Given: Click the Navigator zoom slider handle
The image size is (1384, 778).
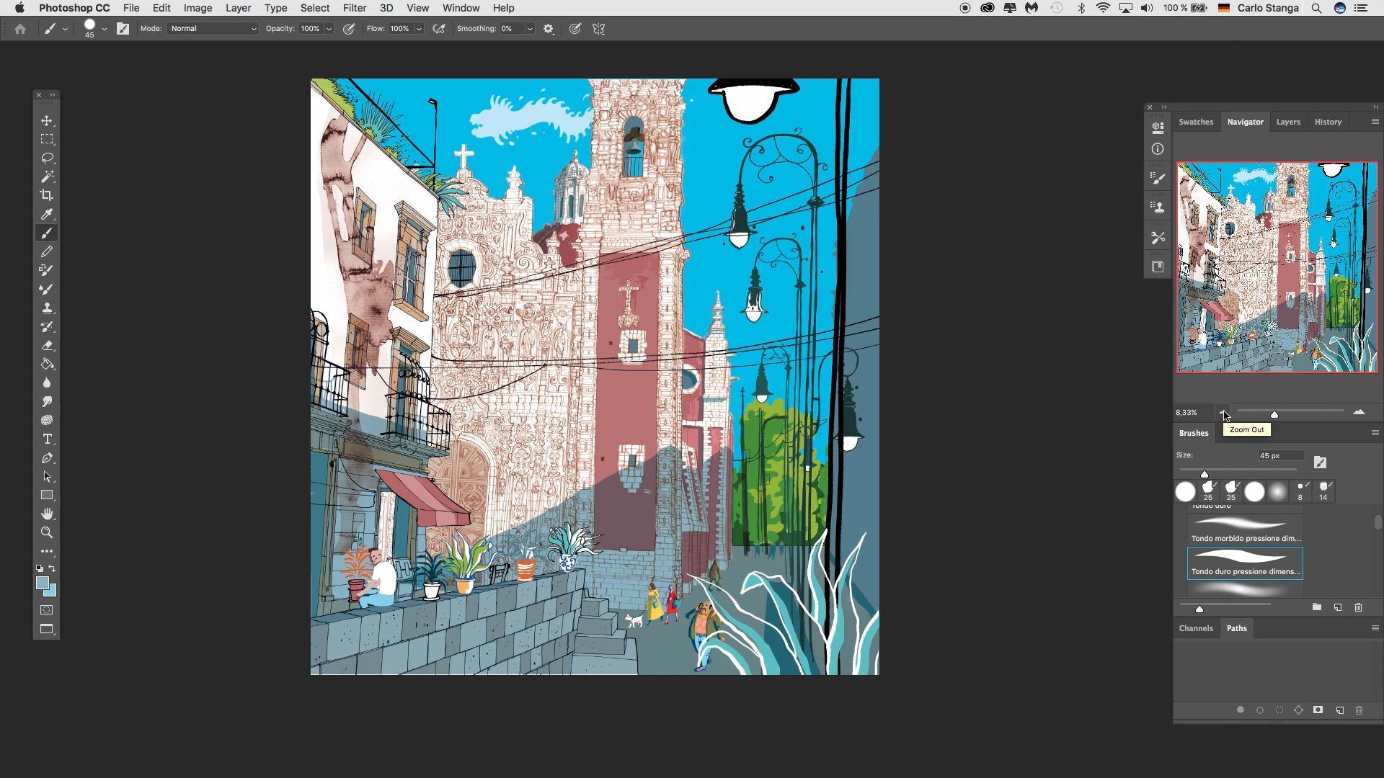Looking at the screenshot, I should coord(1274,414).
